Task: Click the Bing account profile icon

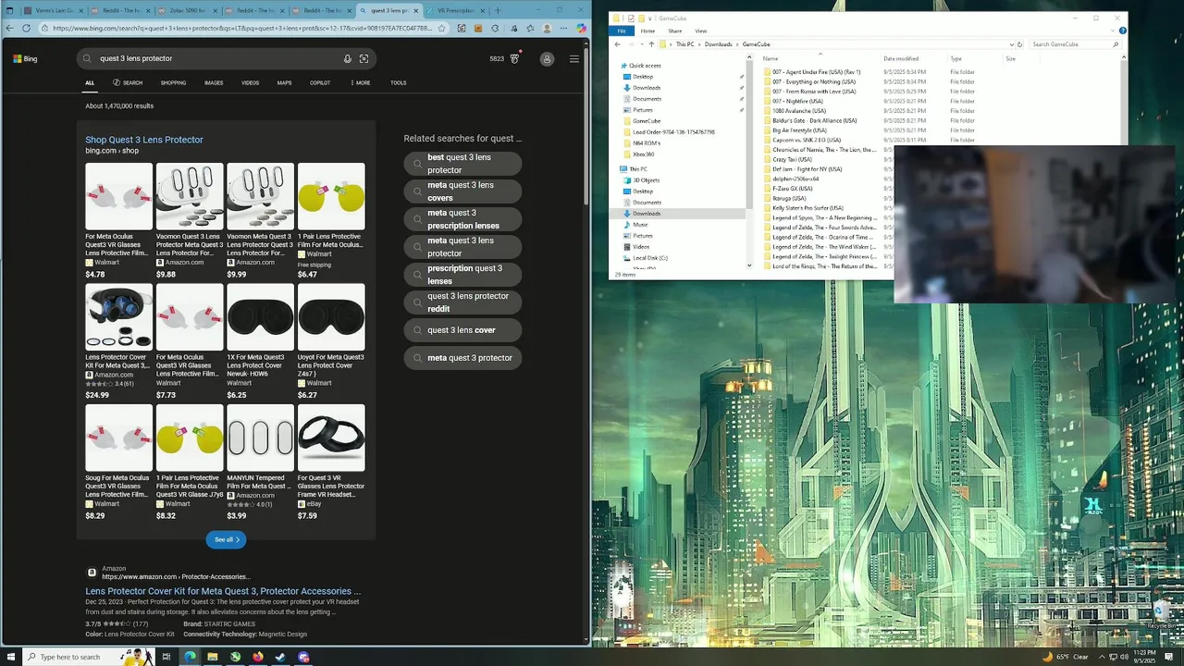Action: [x=547, y=59]
